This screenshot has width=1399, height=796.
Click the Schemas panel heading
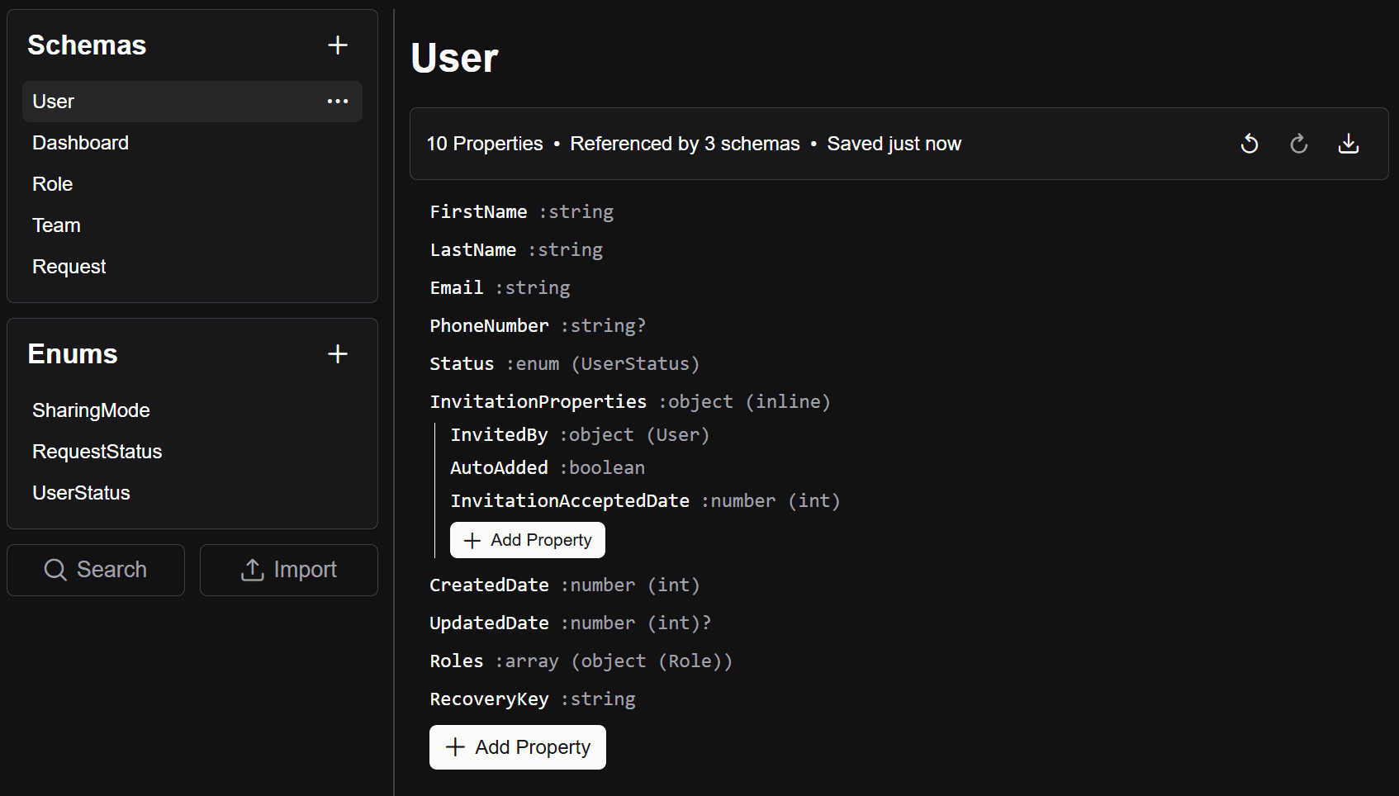tap(87, 45)
